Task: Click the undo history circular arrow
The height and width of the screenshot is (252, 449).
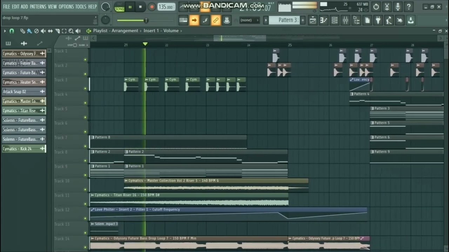Action: pos(376,7)
